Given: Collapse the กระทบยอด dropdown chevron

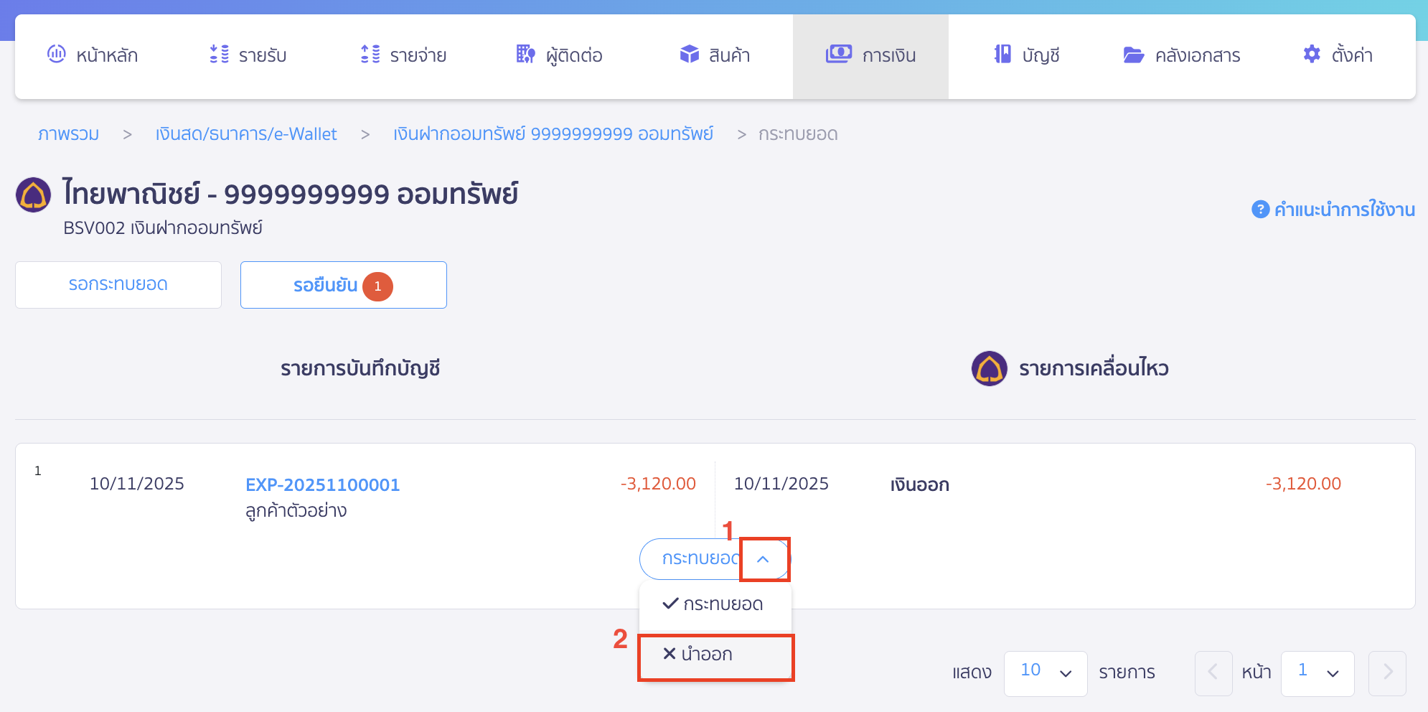Looking at the screenshot, I should 764,559.
